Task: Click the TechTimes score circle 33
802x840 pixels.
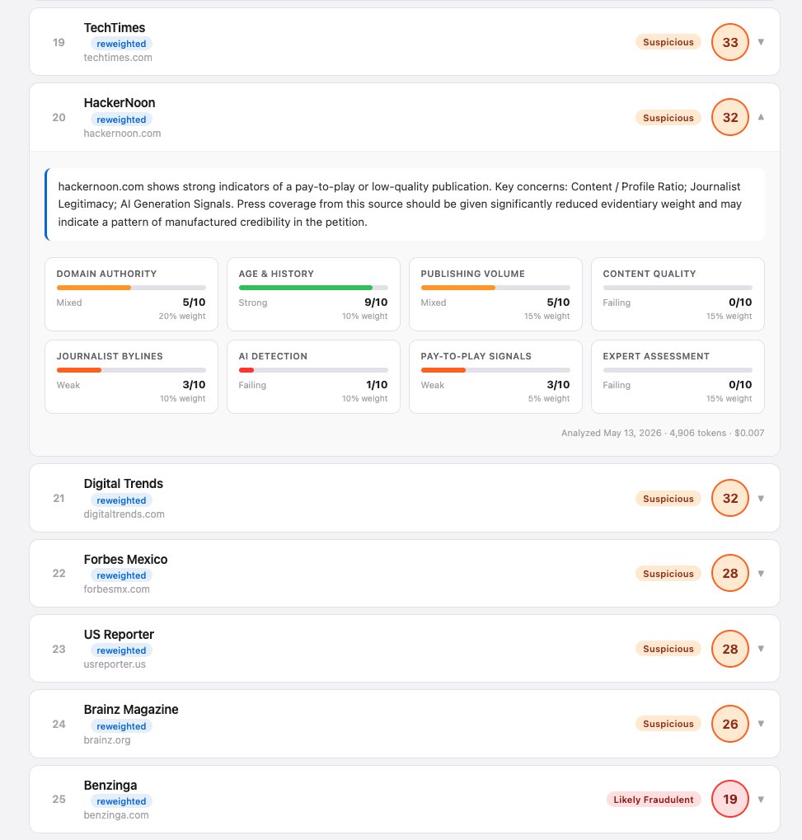Action: tap(729, 42)
